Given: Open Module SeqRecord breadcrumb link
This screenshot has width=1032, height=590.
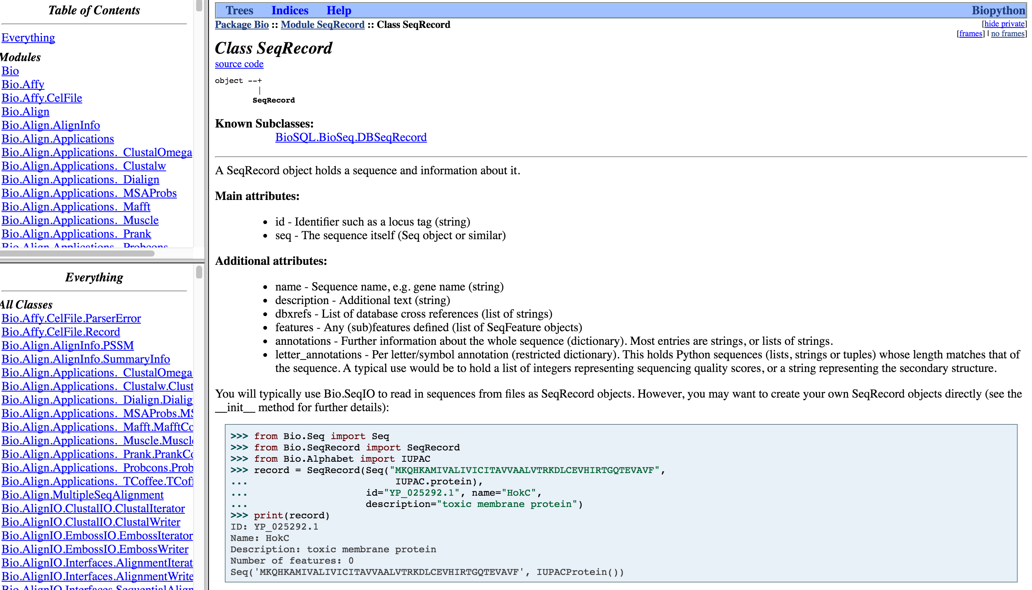Looking at the screenshot, I should pos(322,25).
